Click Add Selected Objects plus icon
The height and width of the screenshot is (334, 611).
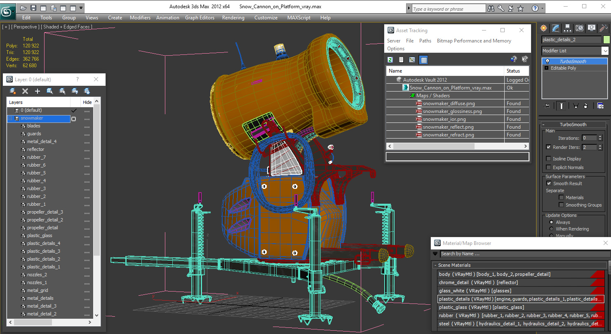38,91
